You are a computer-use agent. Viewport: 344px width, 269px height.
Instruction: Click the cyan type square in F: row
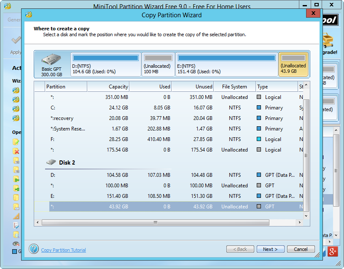tap(259, 139)
